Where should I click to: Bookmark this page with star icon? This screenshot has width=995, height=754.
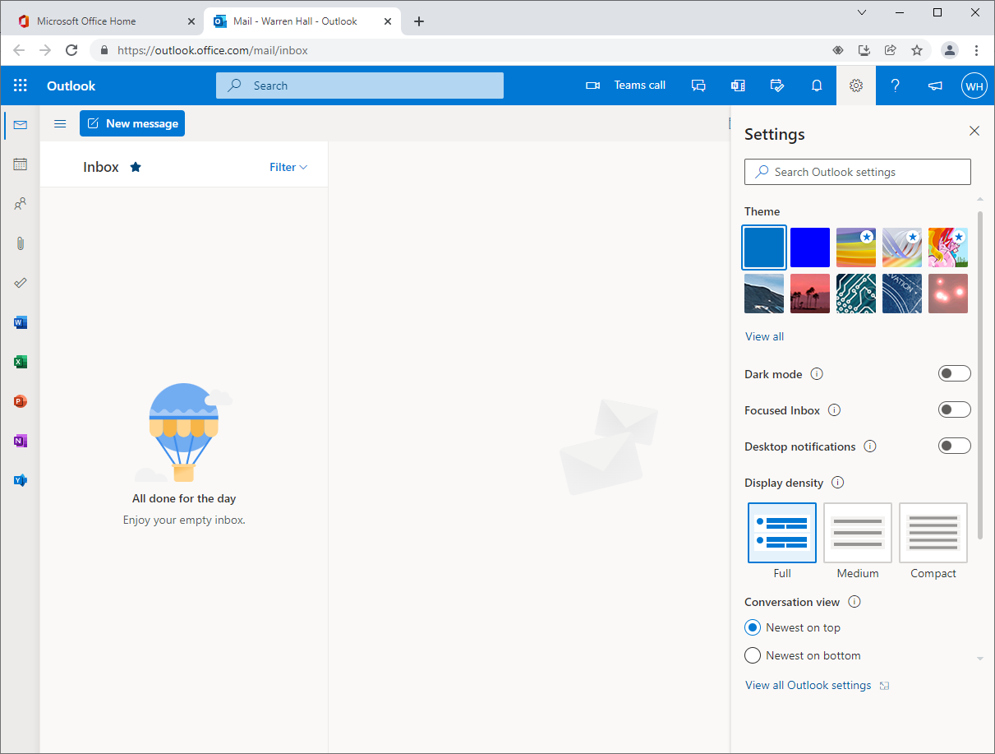[917, 50]
